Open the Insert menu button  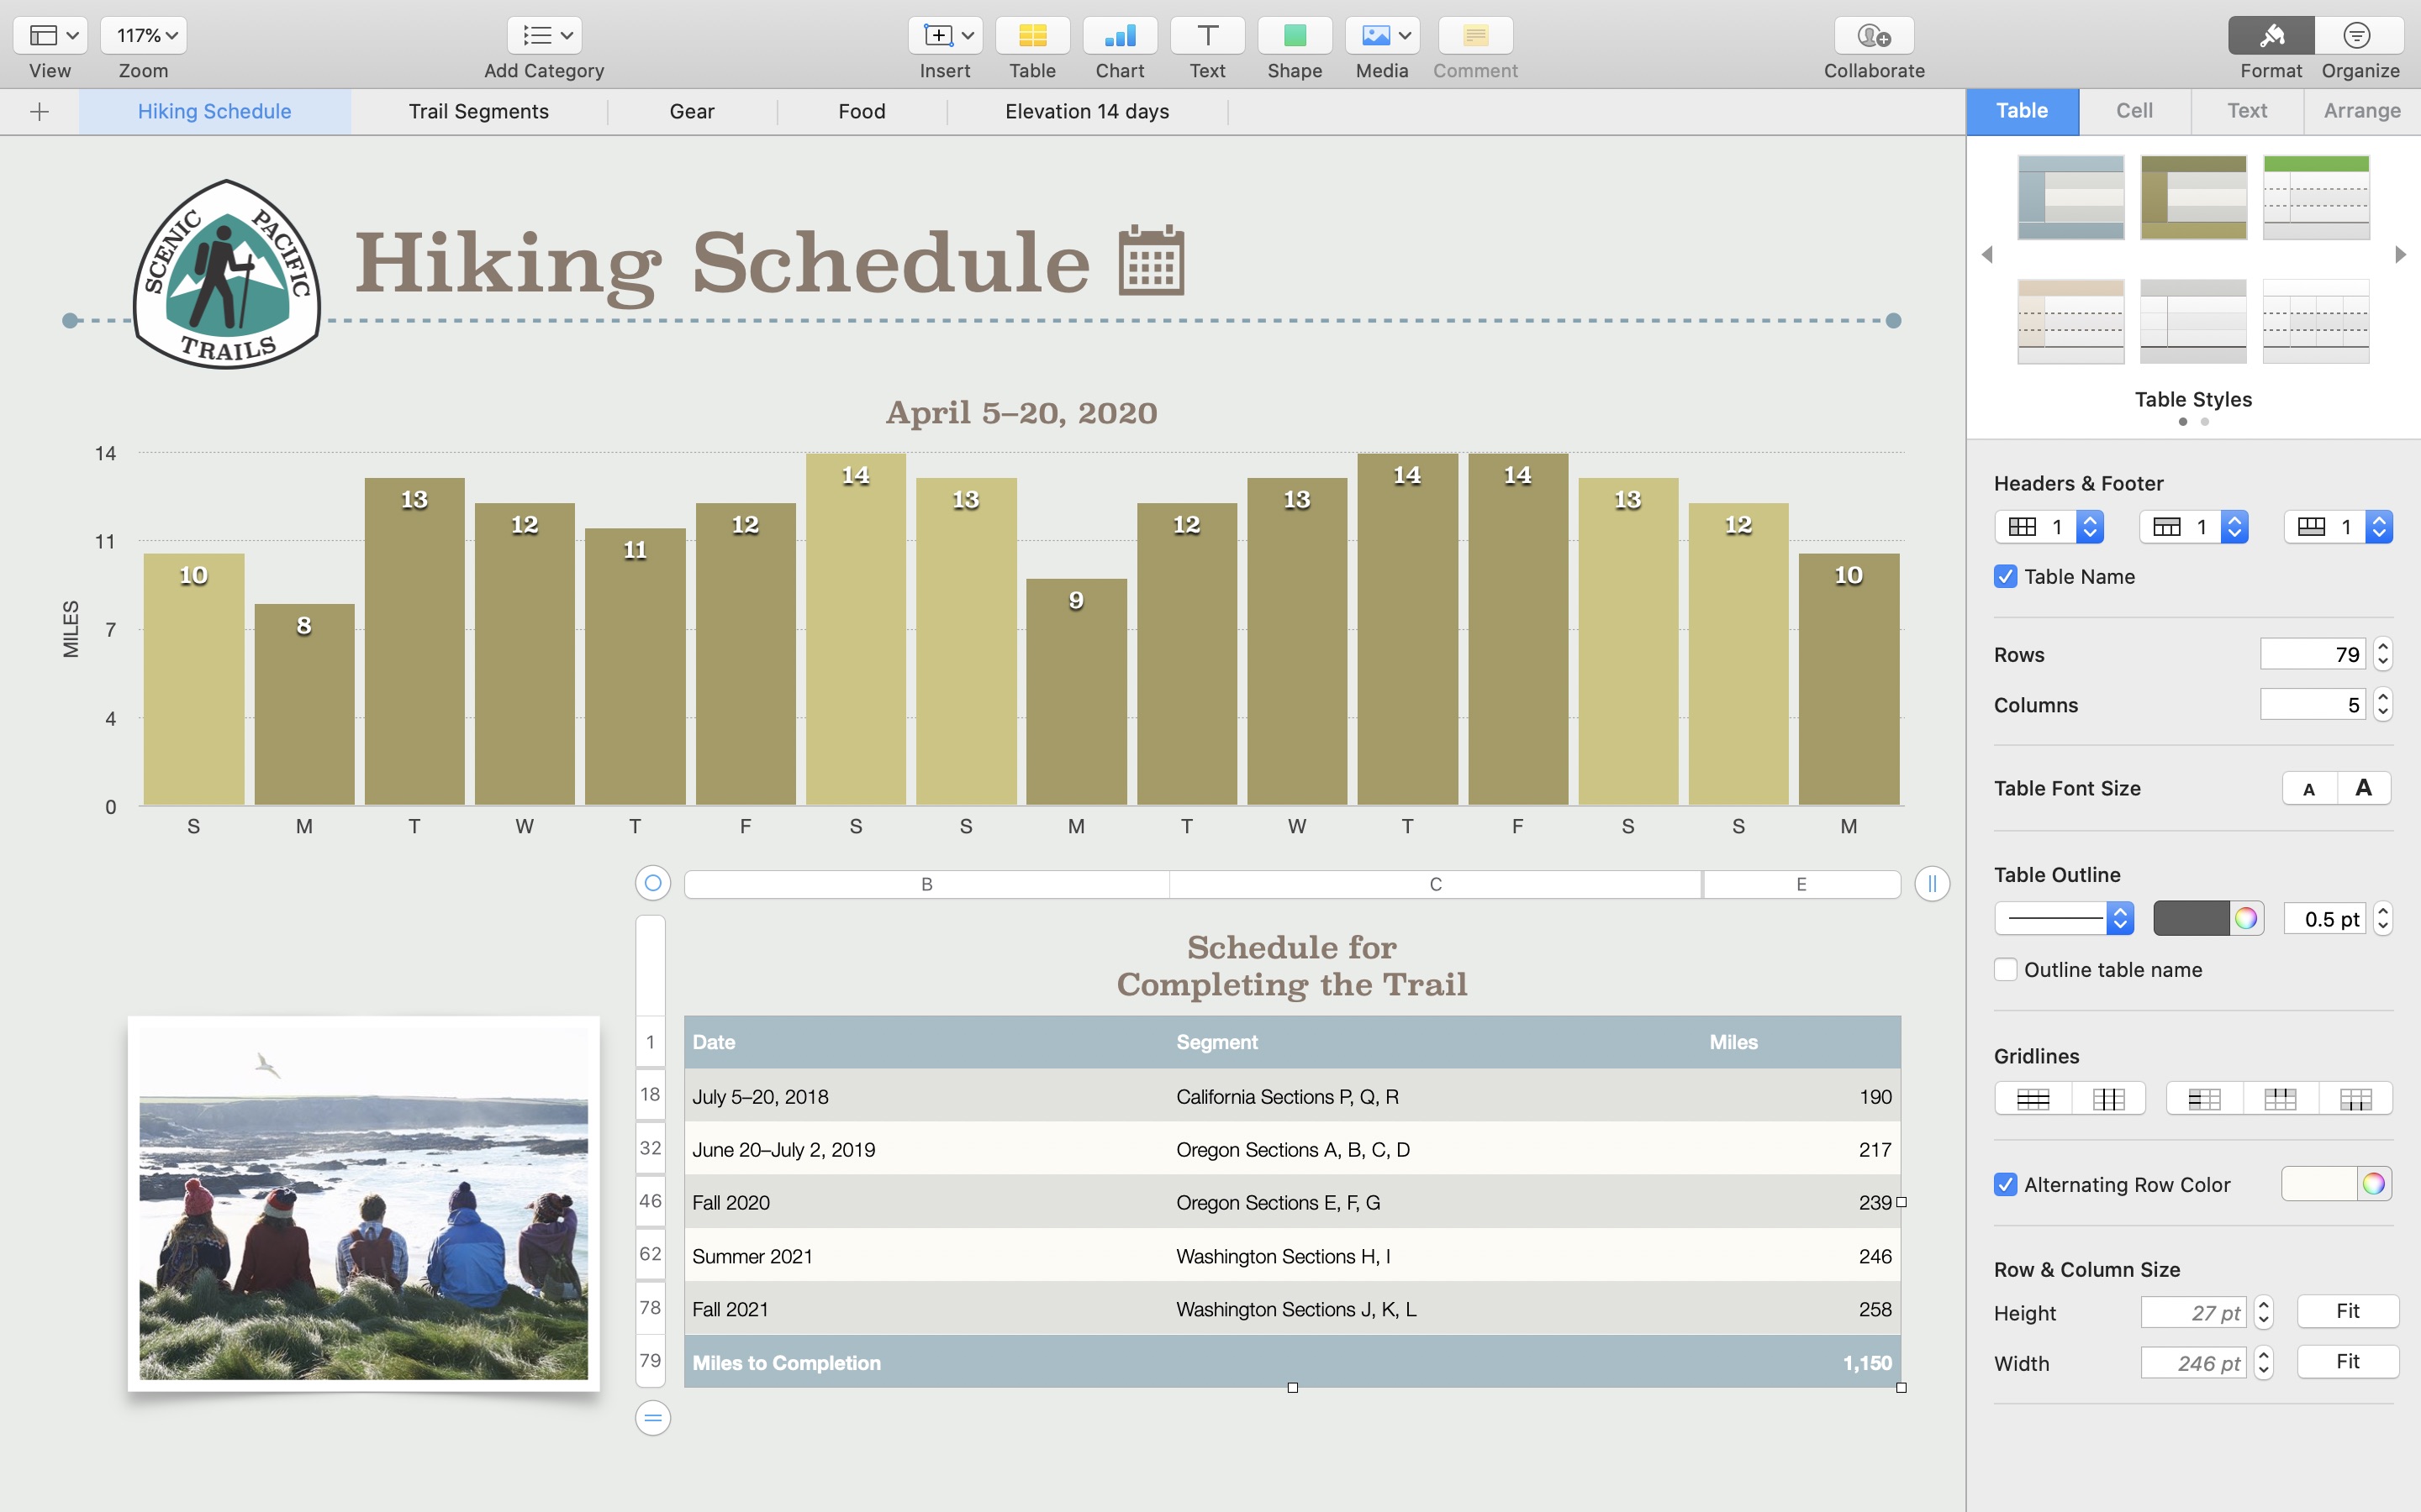coord(946,36)
